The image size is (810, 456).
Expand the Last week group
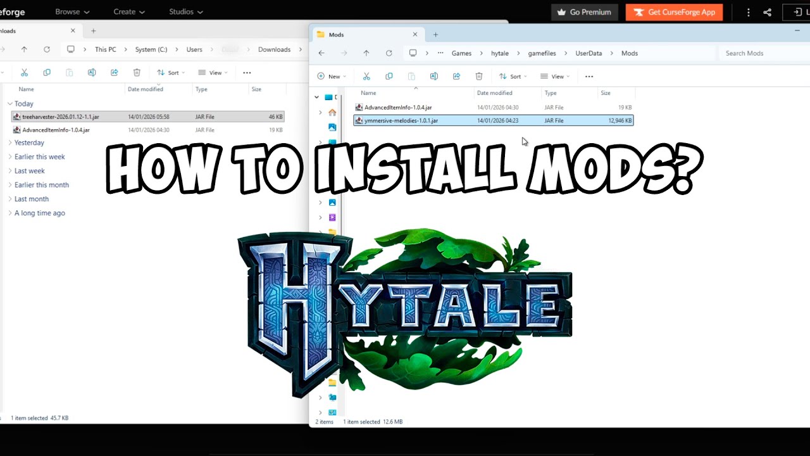(x=9, y=171)
